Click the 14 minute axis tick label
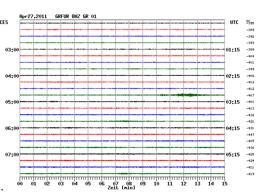256x194 pixels. [211, 183]
